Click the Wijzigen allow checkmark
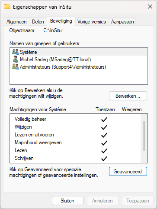The height and width of the screenshot is (209, 157). (x=104, y=127)
